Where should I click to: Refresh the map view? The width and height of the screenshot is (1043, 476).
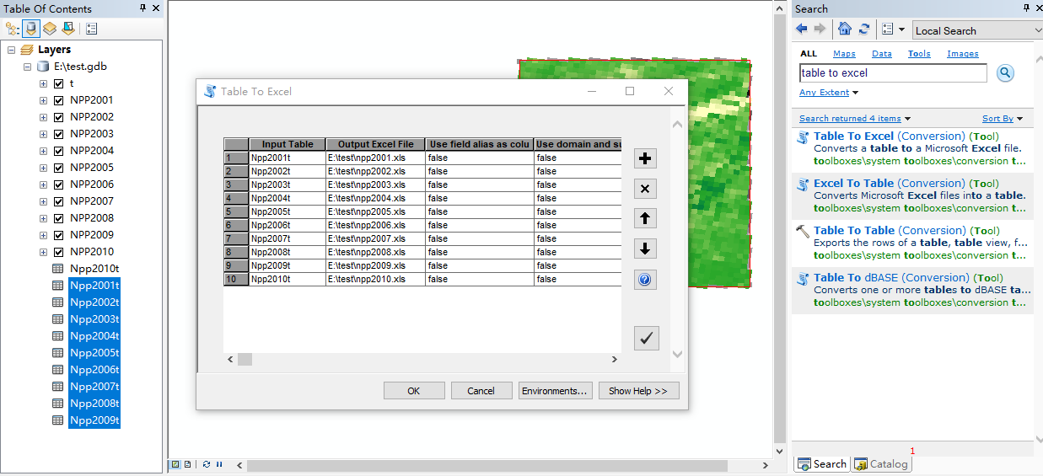[207, 464]
